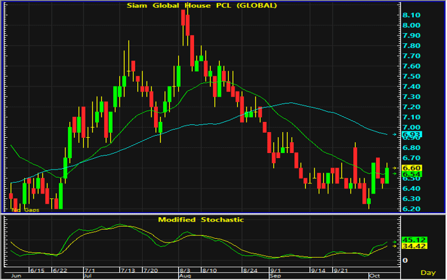Click the 7.20 price level on axis
The width and height of the screenshot is (447, 280).
(411, 107)
